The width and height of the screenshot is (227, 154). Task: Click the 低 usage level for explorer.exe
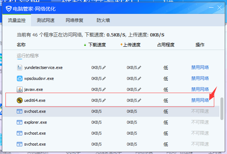click(x=166, y=123)
